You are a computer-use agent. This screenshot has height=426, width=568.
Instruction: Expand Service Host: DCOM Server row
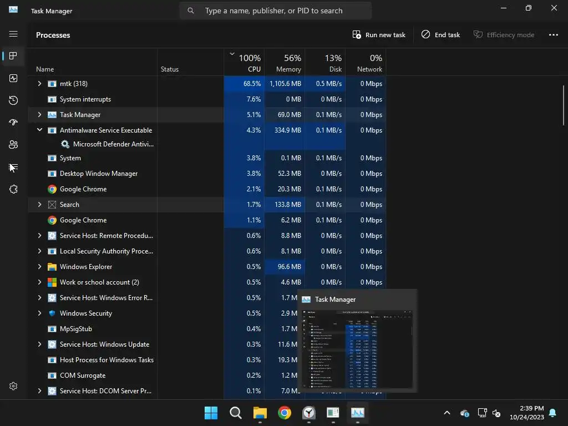point(39,391)
